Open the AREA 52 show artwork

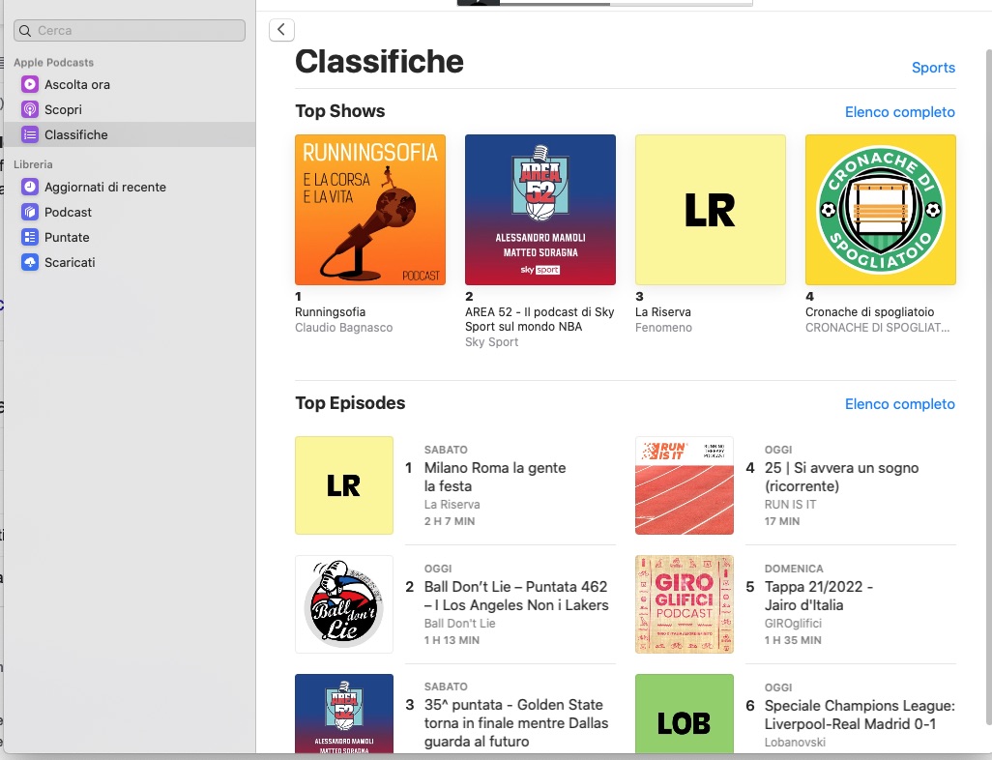[540, 210]
